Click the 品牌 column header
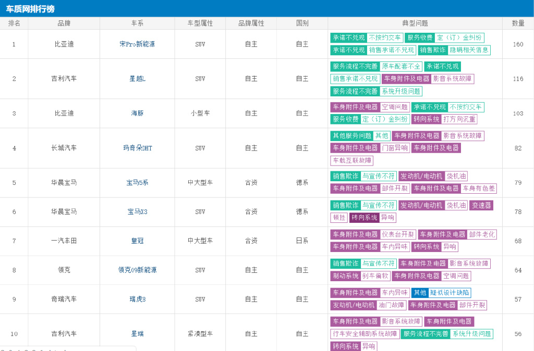Image resolution: width=534 pixels, height=351 pixels. pyautogui.click(x=64, y=23)
